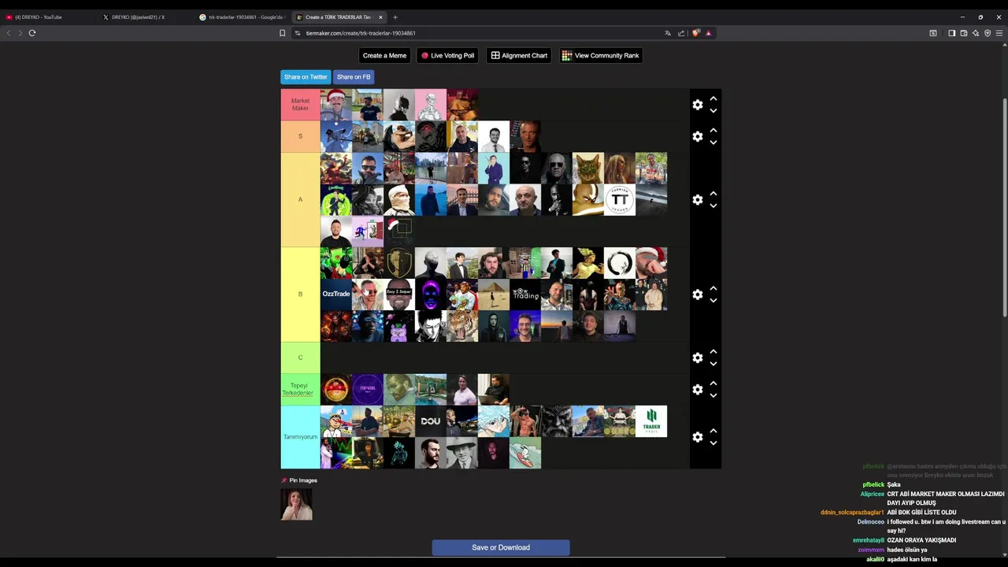This screenshot has width=1008, height=567.
Task: Move A tier down with arrow
Action: click(x=713, y=206)
